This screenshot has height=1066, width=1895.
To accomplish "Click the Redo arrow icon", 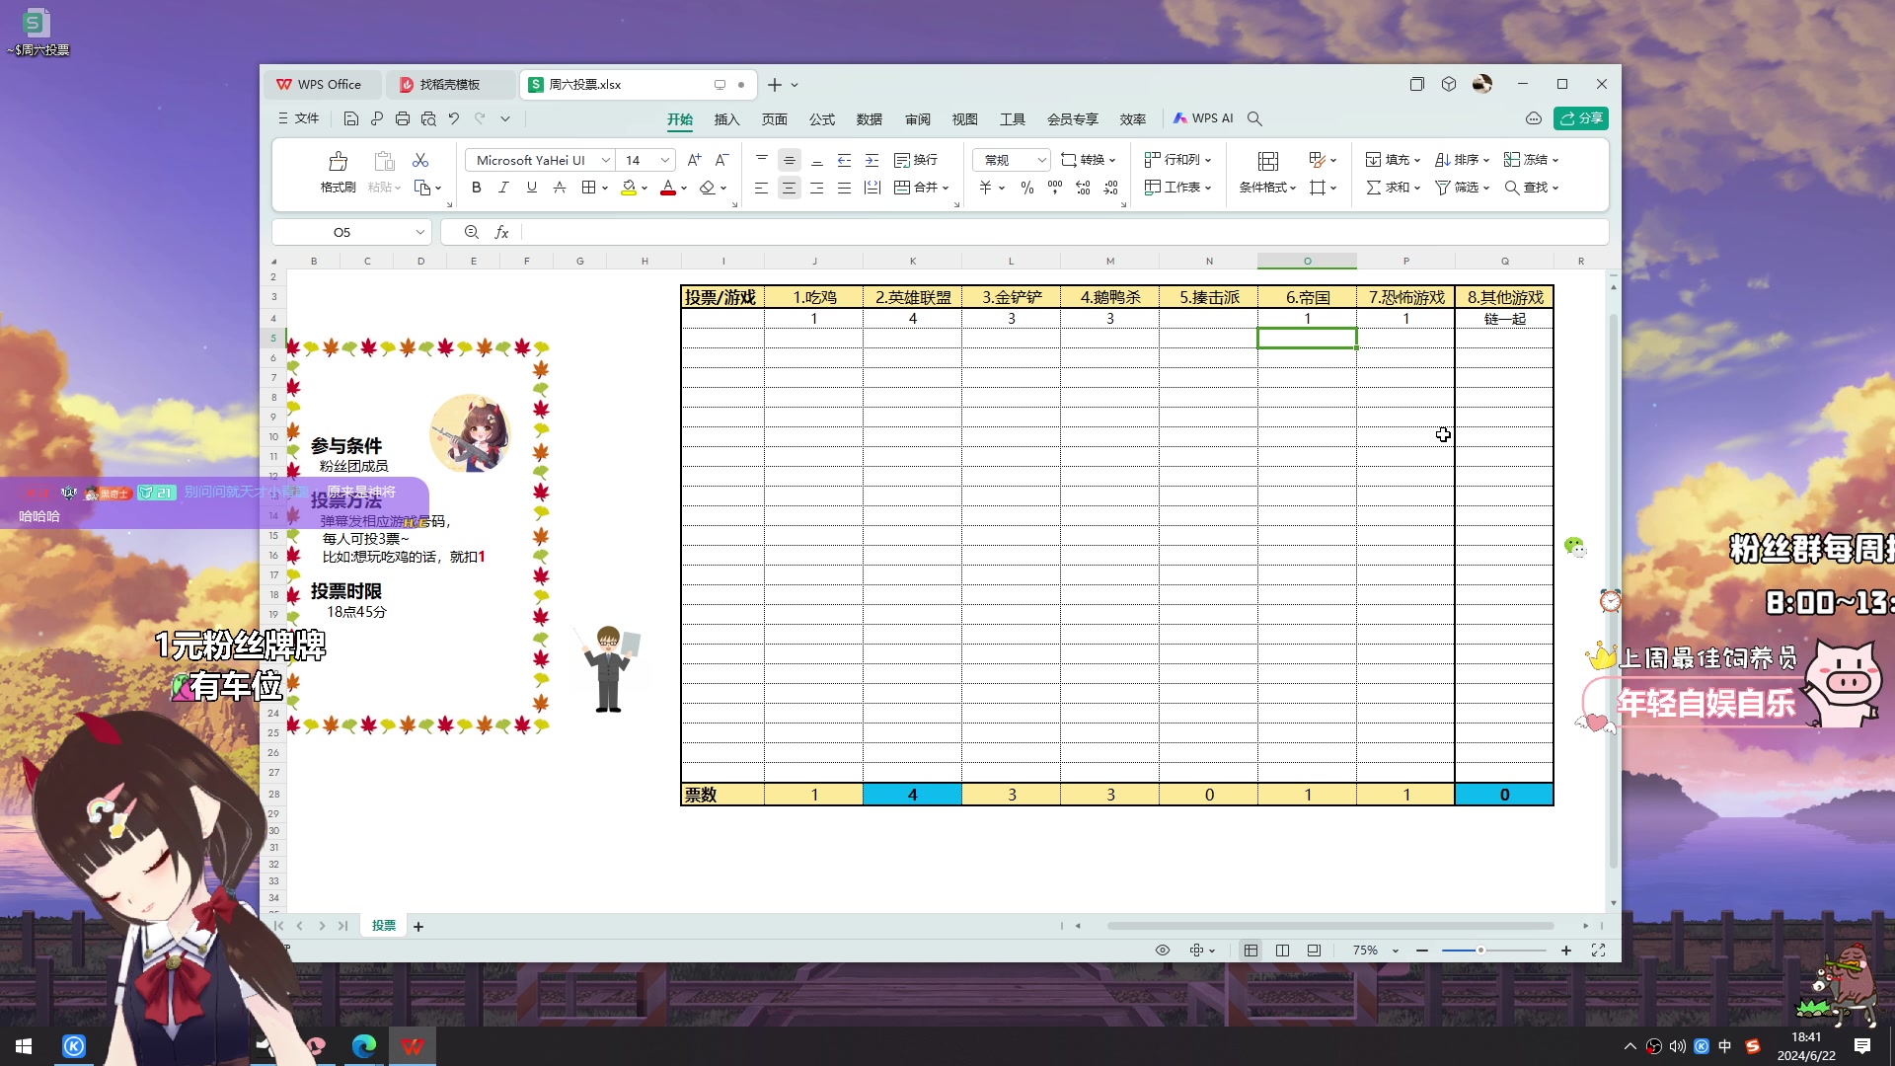I will click(x=480, y=118).
